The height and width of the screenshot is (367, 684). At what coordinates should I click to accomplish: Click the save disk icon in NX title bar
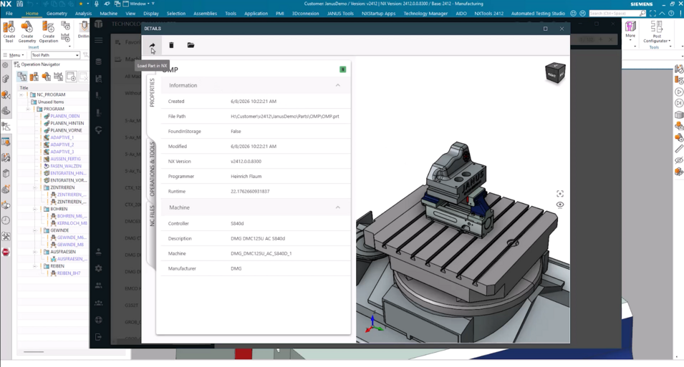19,4
